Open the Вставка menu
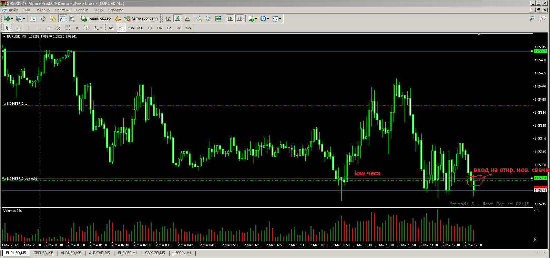 pos(43,10)
